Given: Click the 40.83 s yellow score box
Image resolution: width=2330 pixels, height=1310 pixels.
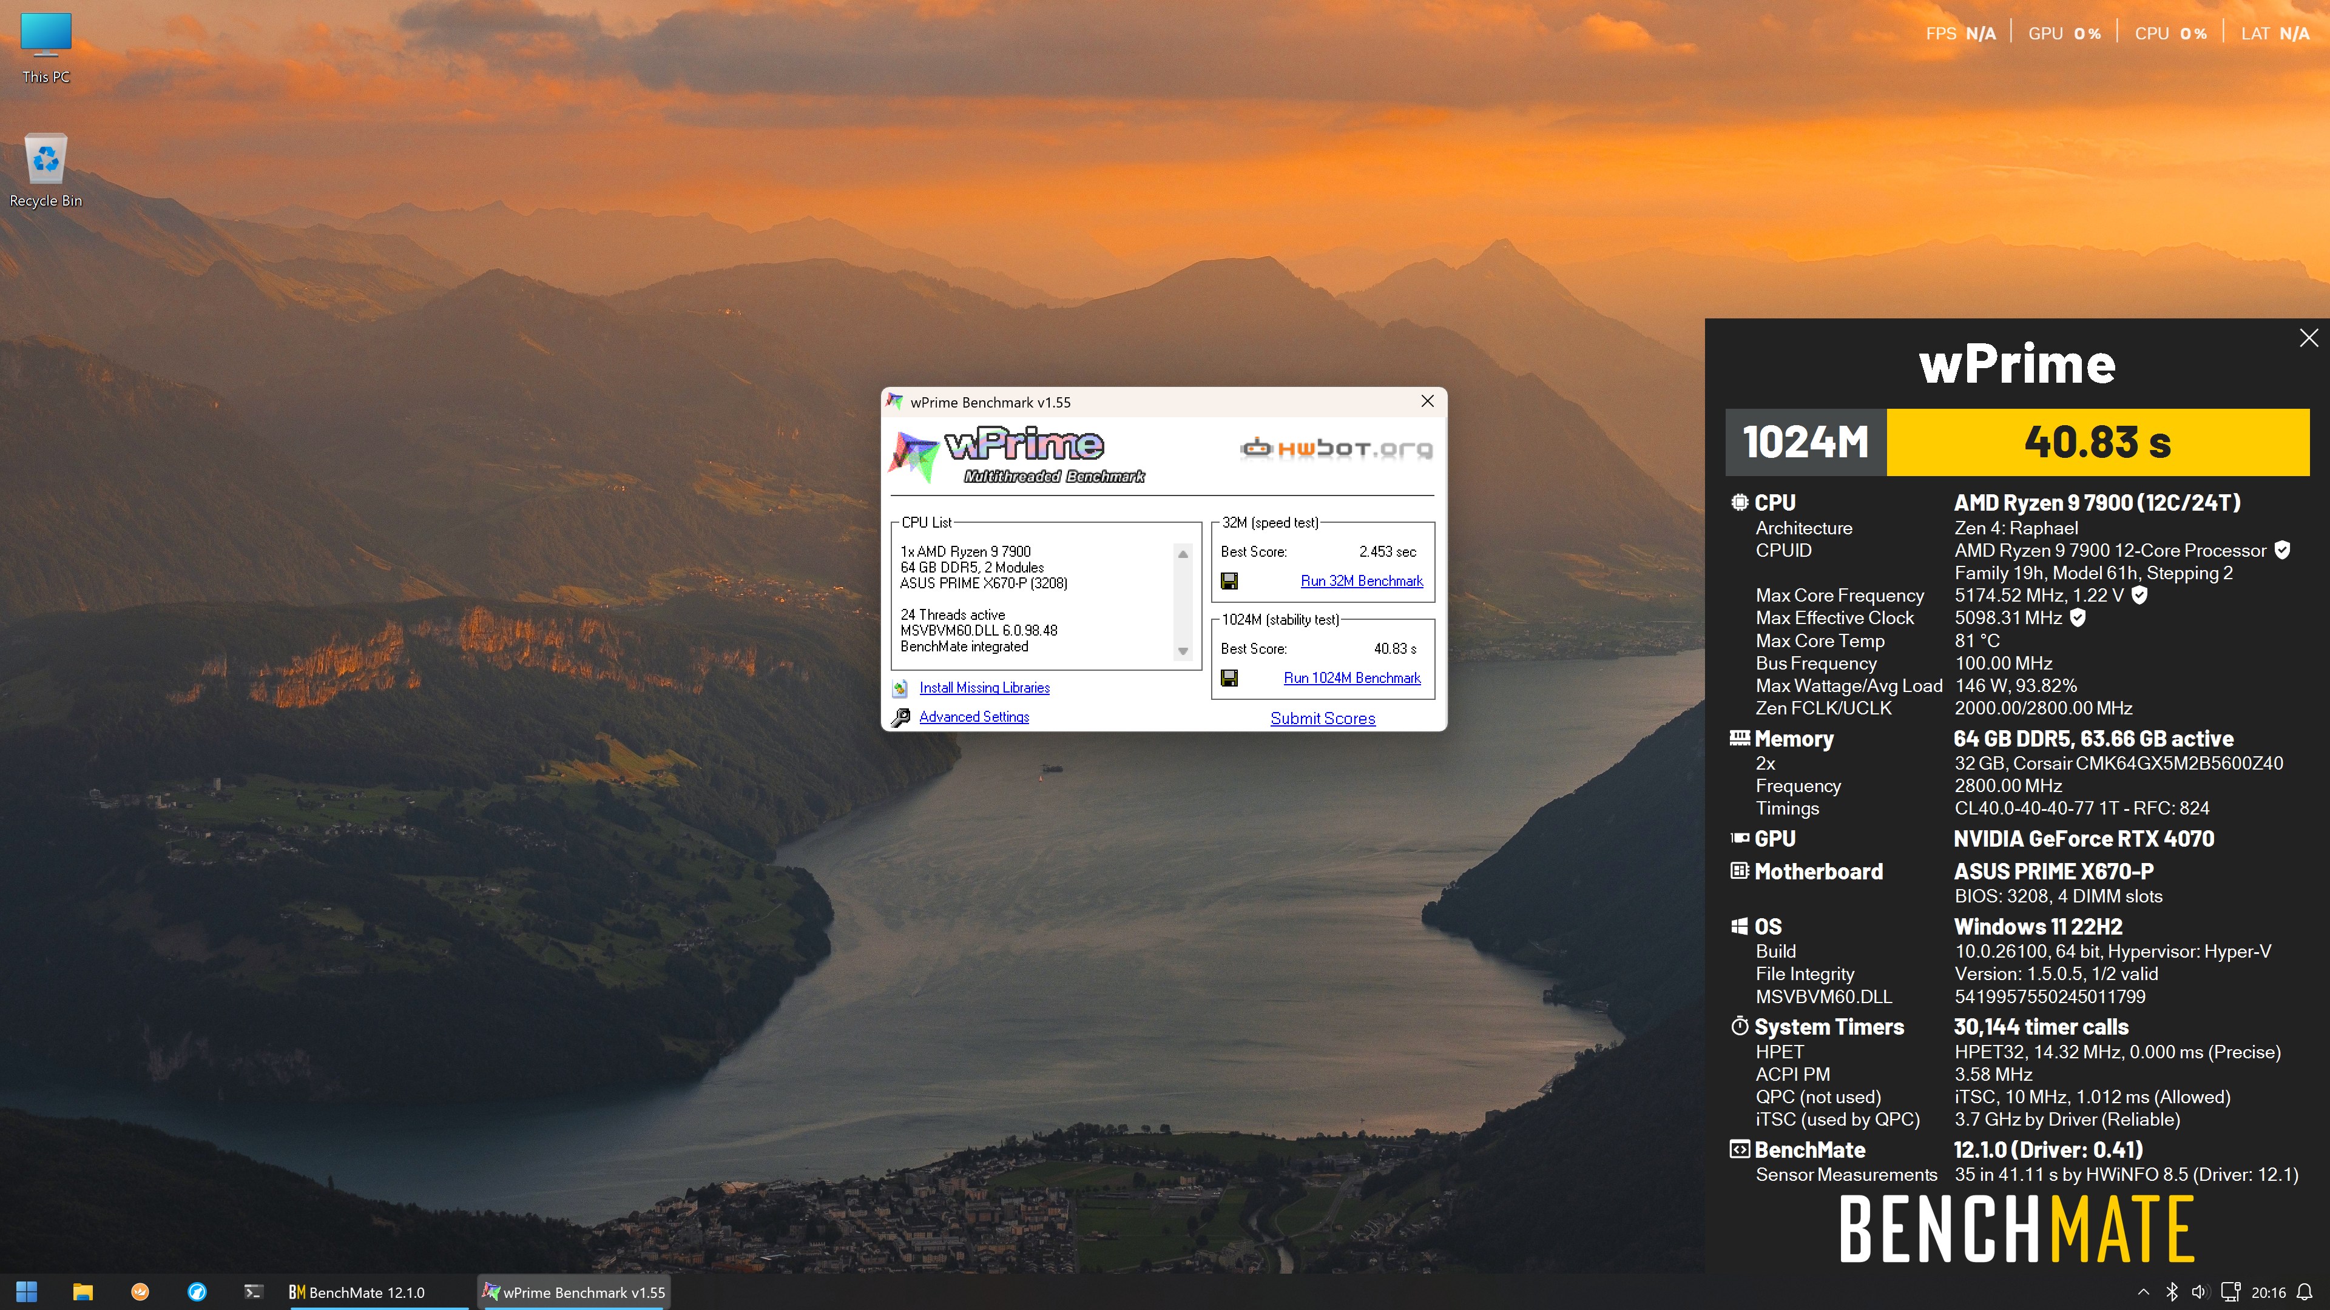Looking at the screenshot, I should click(x=2098, y=442).
